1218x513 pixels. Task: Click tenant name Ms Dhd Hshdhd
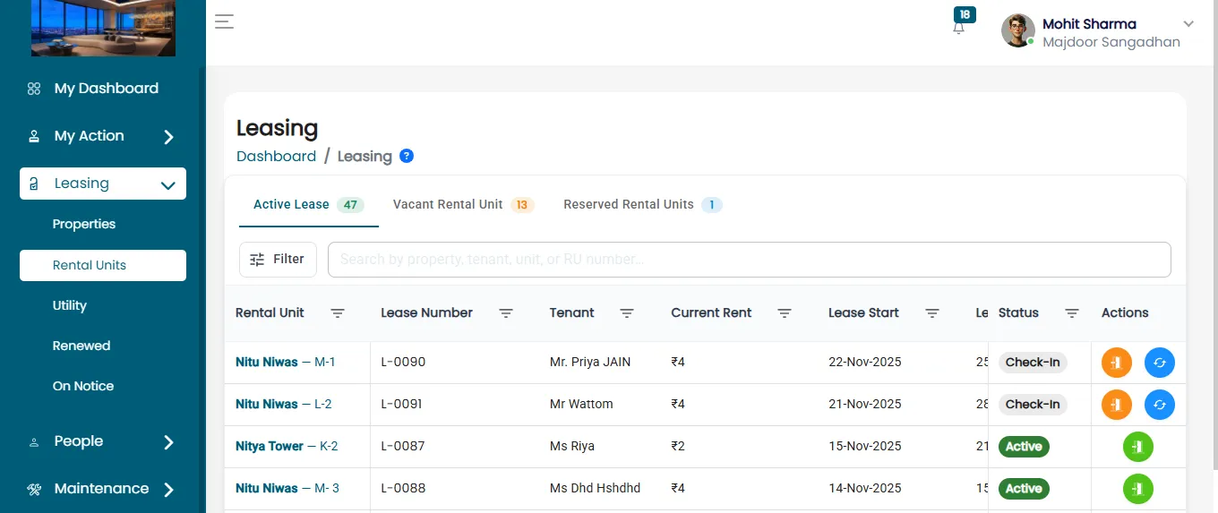click(595, 488)
